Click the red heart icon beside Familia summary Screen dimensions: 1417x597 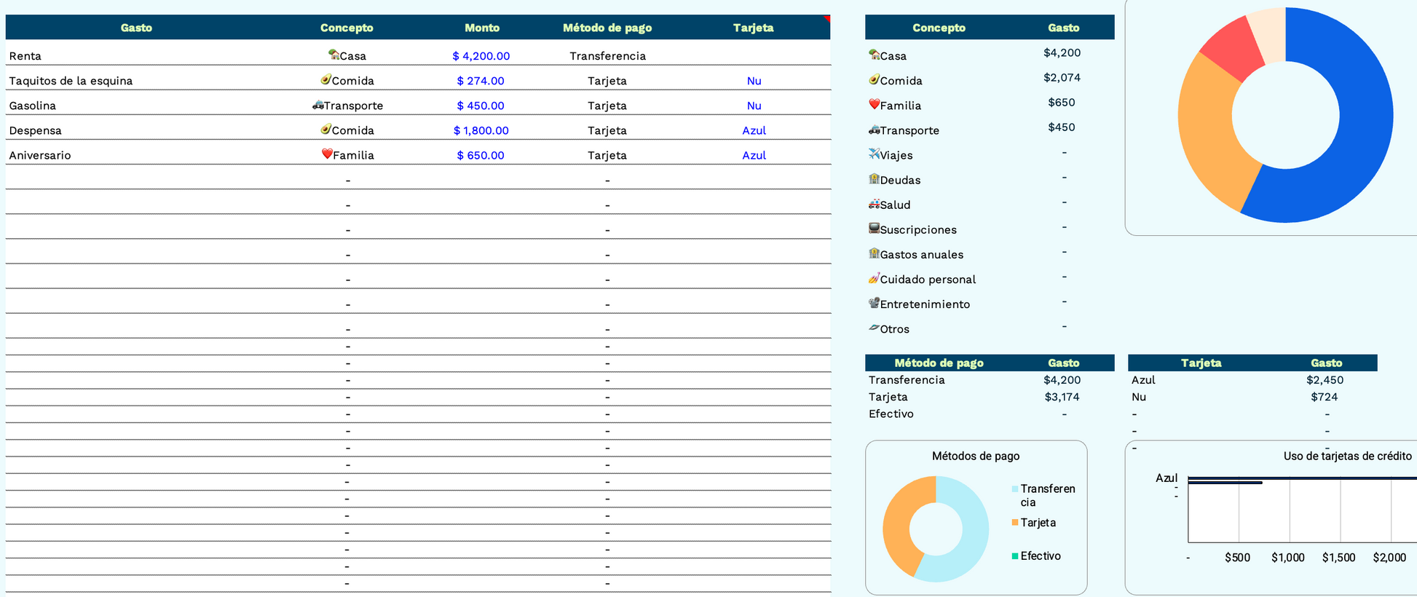[874, 104]
